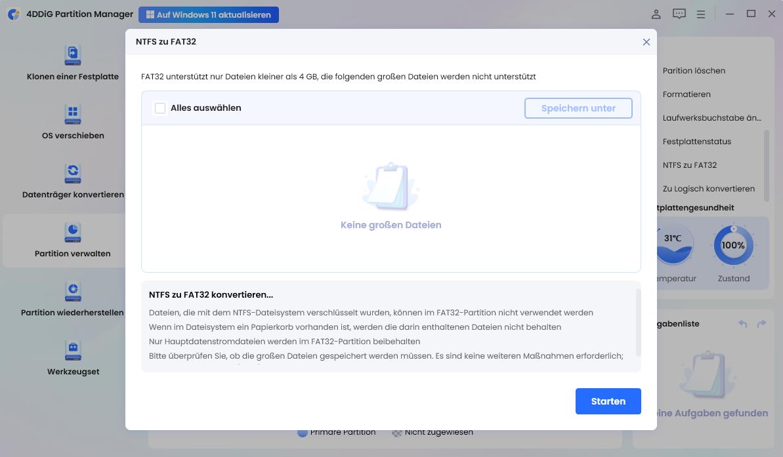This screenshot has height=457, width=783.
Task: Open the feedback chat icon
Action: click(x=679, y=14)
